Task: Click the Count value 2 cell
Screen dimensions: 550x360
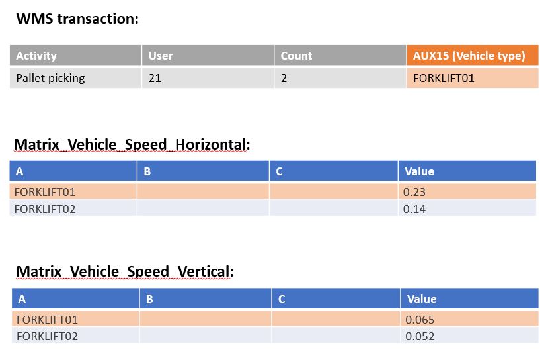Action: point(284,78)
